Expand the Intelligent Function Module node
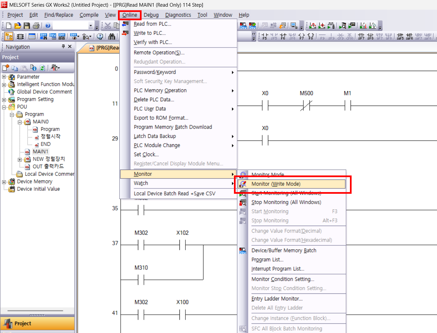437x333 pixels. coord(4,84)
